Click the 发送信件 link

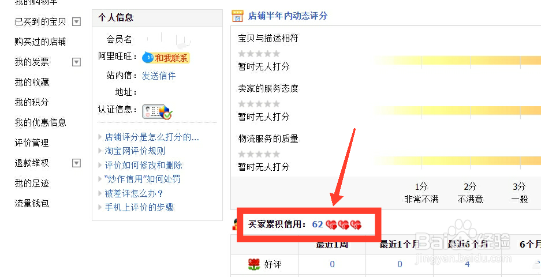159,76
